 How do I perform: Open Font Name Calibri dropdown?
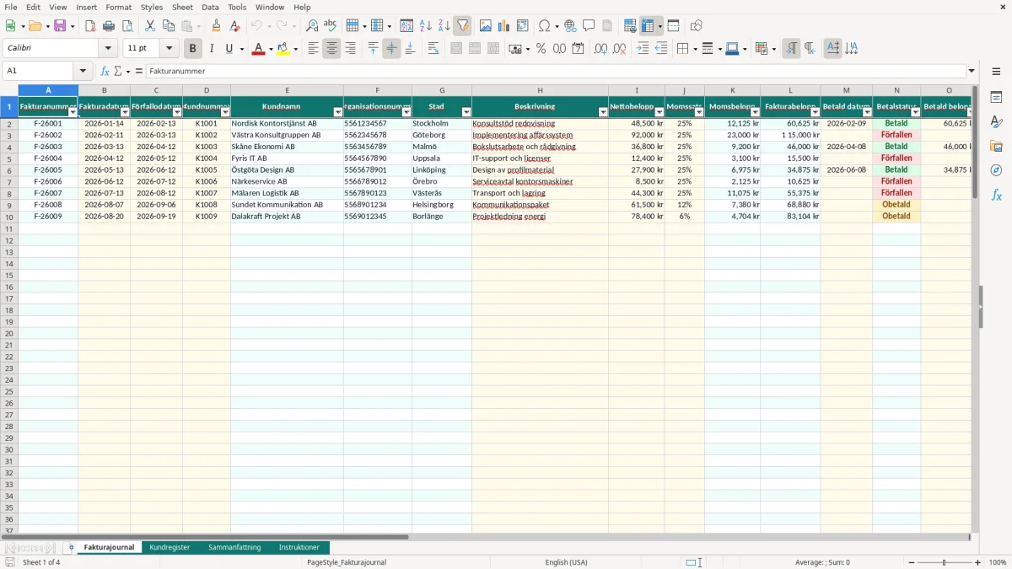(108, 49)
